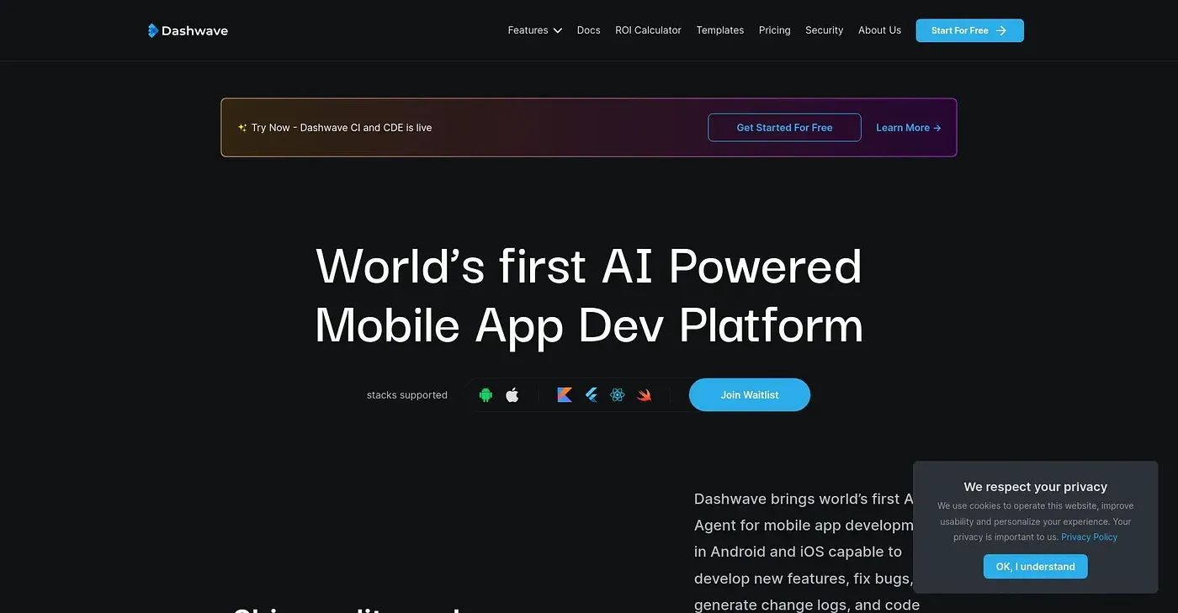Expand the Features dropdown chevron
Viewport: 1178px width, 613px height.
(557, 30)
